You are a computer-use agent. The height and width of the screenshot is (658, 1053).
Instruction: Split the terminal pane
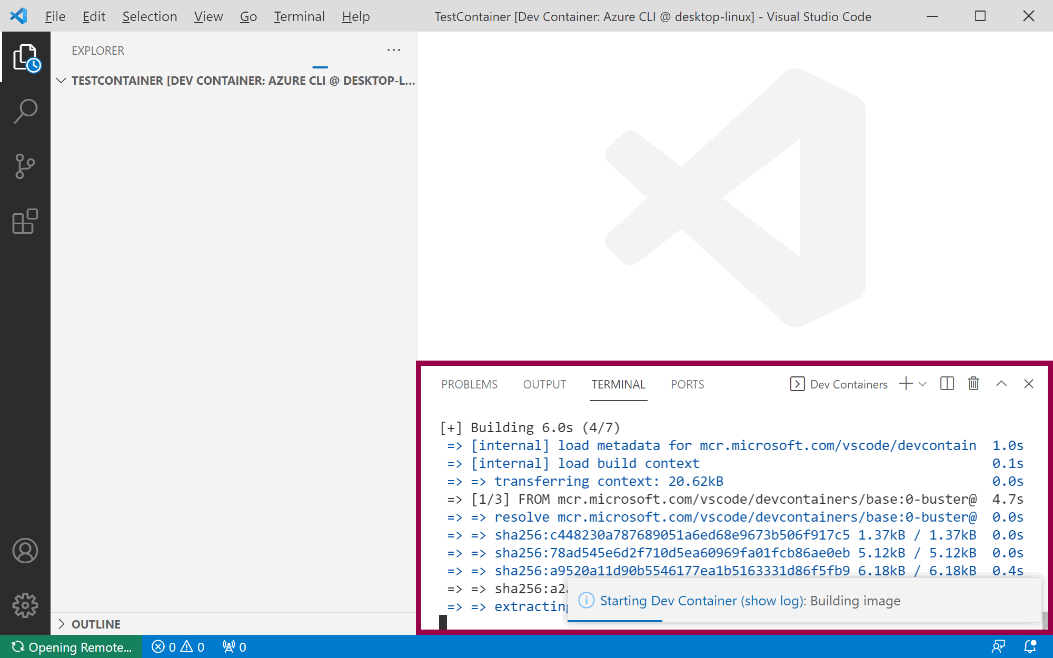947,384
